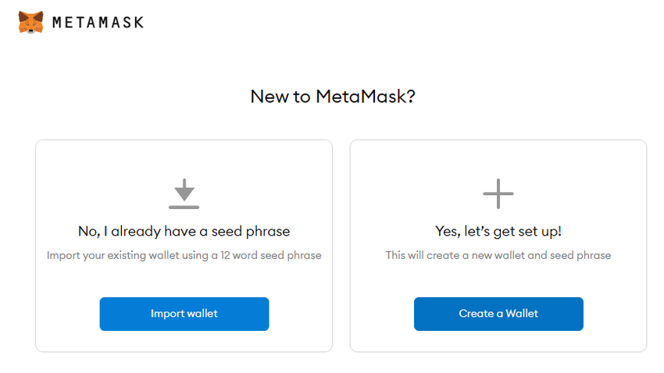664x373 pixels.
Task: Click the horizontal bar beneath the download arrow
Action: pos(184,207)
